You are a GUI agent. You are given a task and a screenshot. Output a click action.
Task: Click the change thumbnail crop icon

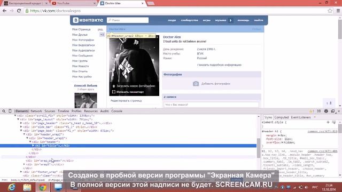click(114, 92)
